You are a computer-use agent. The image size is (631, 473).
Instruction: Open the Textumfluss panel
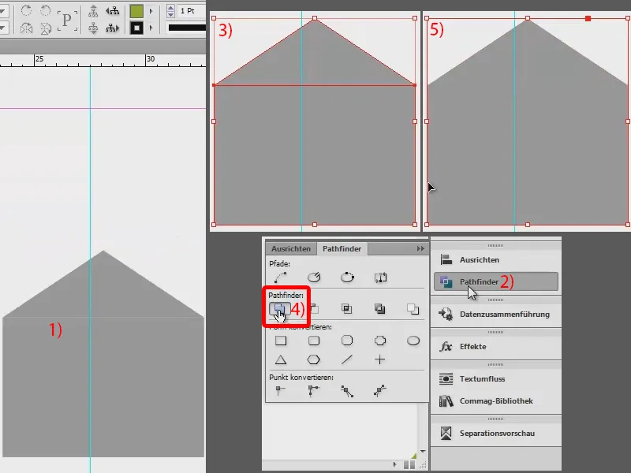pos(496,378)
